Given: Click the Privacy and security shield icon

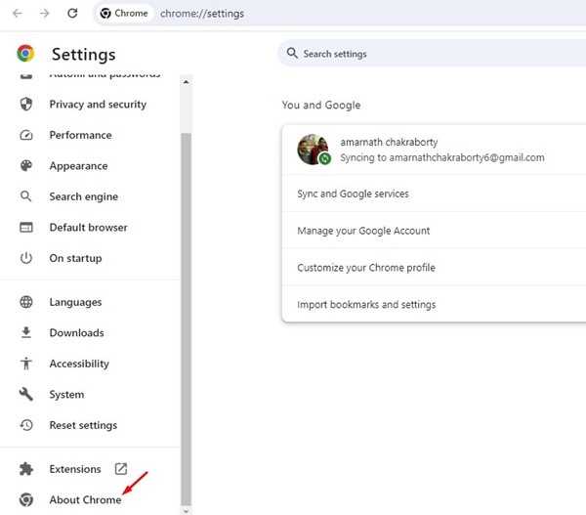Looking at the screenshot, I should click(27, 105).
